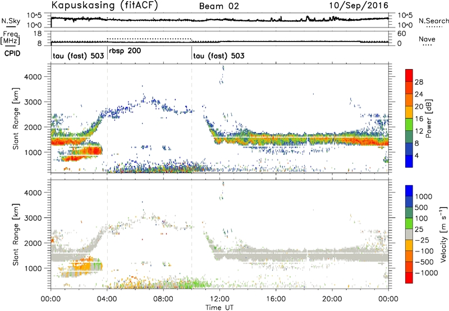Click the 'rbsp 200' CPID label
Viewport: 449px width, 311px height.
pos(125,51)
